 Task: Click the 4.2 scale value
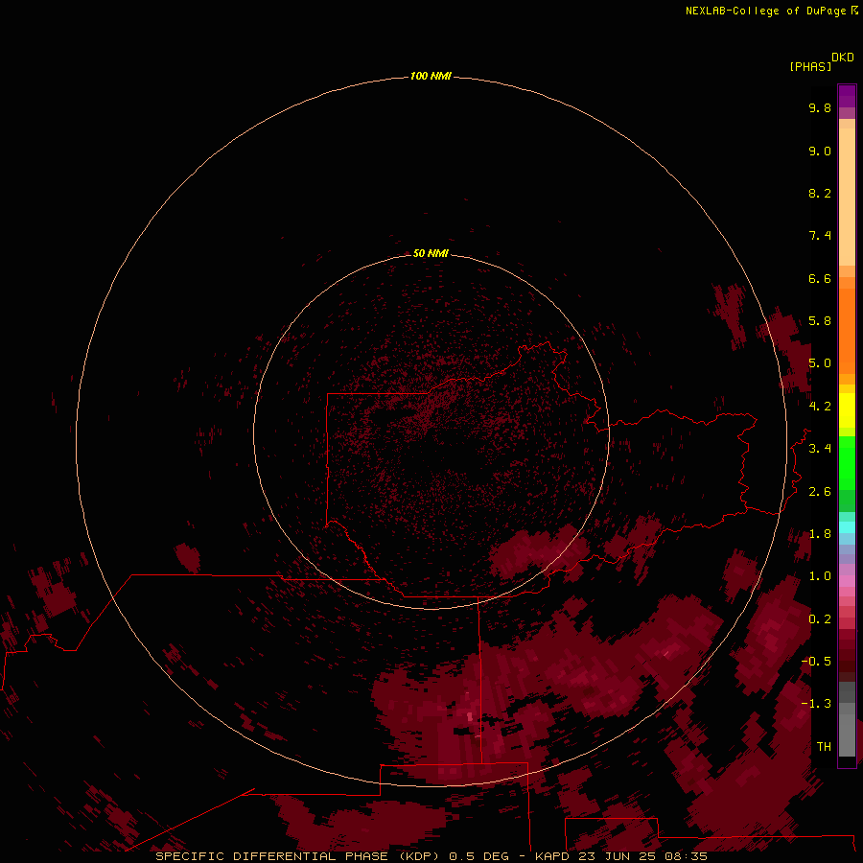pyautogui.click(x=820, y=407)
